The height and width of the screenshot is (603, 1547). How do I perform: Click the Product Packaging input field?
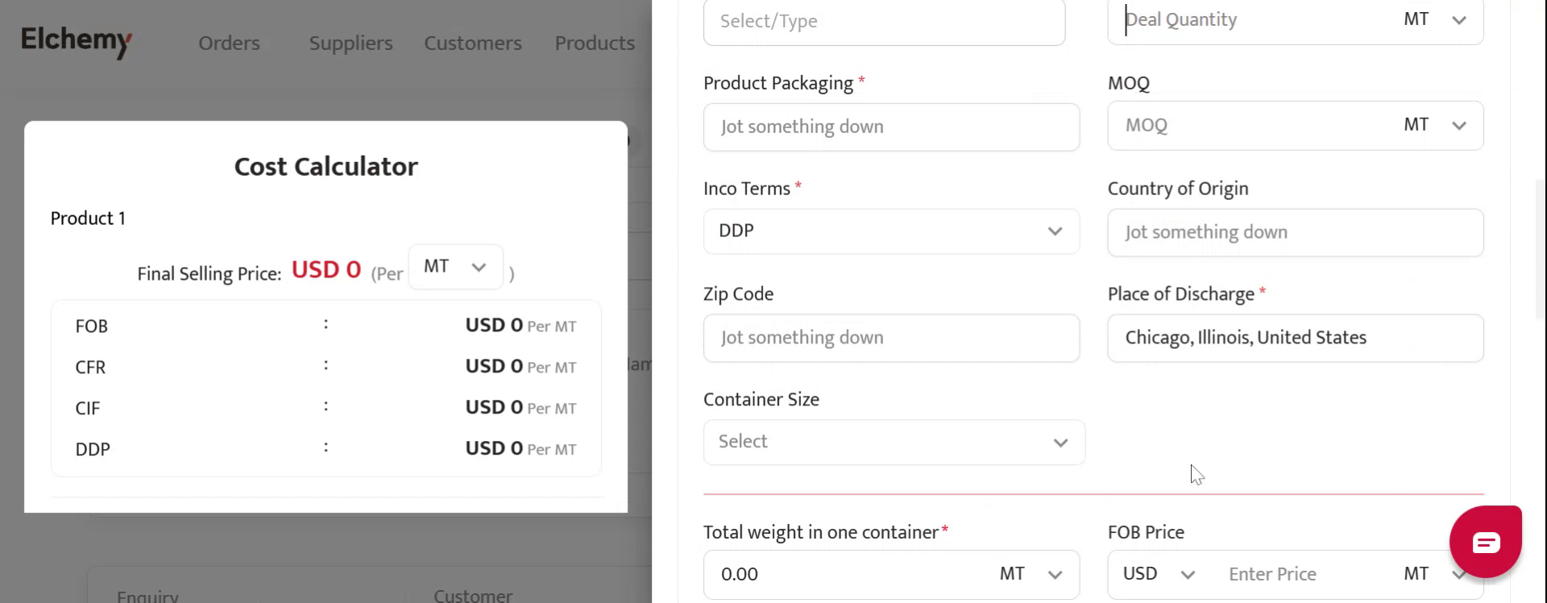pos(890,127)
